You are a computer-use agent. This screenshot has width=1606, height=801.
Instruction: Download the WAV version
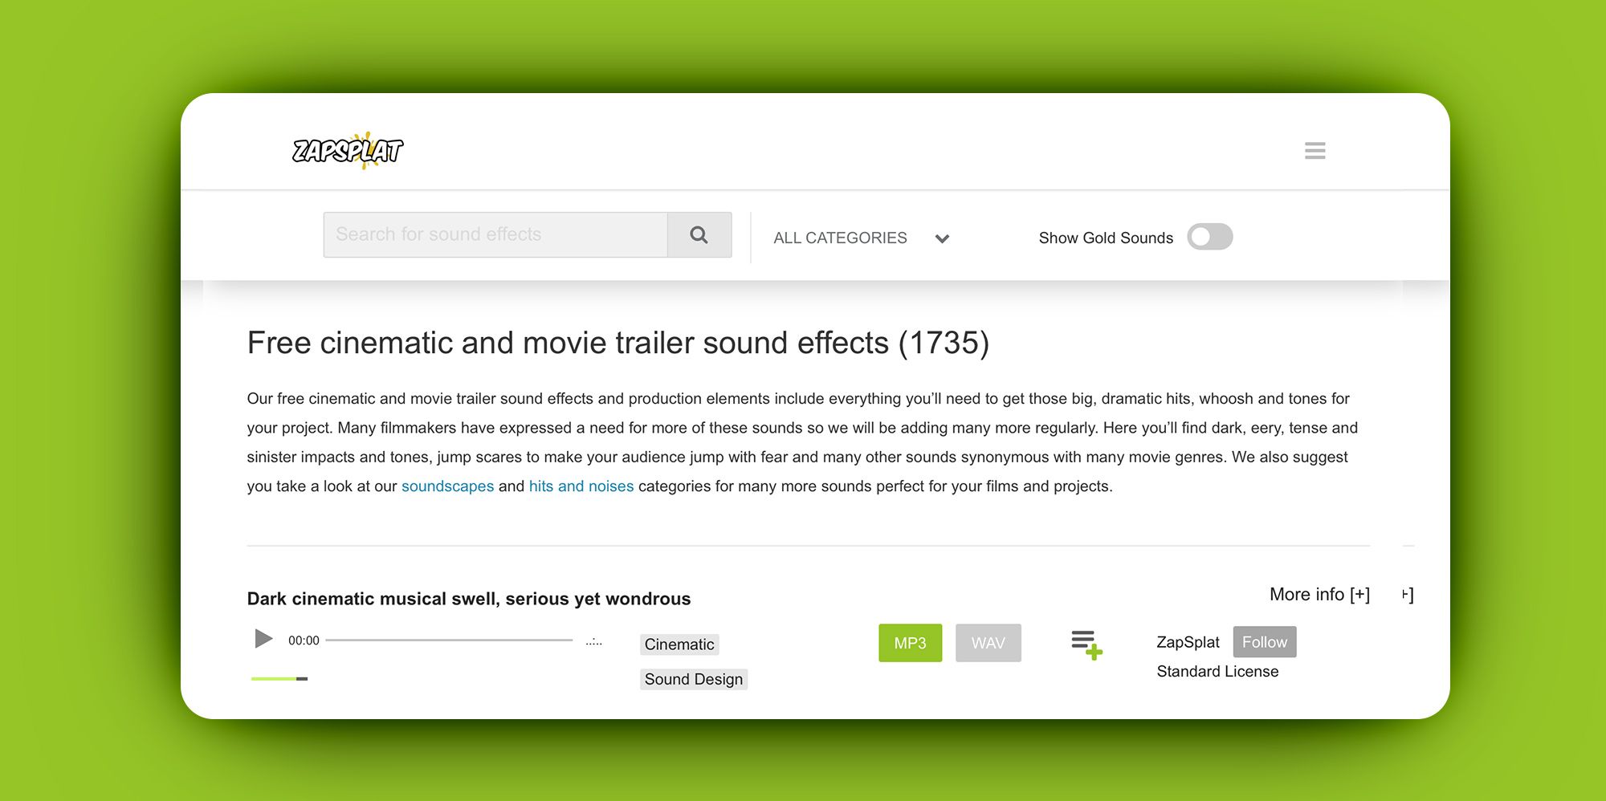988,643
